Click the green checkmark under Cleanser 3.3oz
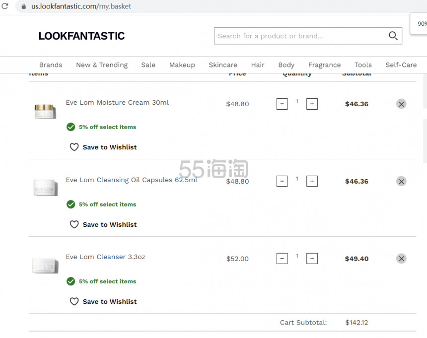 point(71,281)
